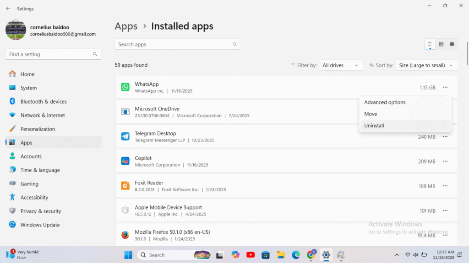This screenshot has height=263, width=469.
Task: Expand the Filter by All drives dropdown
Action: click(x=340, y=65)
